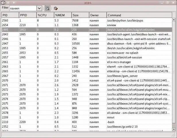Image resolution: width=177 pixels, height=138 pixels.
Task: Click the title bar shade arrow icon
Action: click(x=14, y=3)
